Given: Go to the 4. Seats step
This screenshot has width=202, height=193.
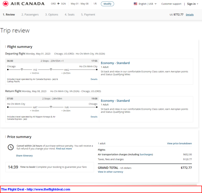Looking at the screenshot, I should click(x=70, y=15).
